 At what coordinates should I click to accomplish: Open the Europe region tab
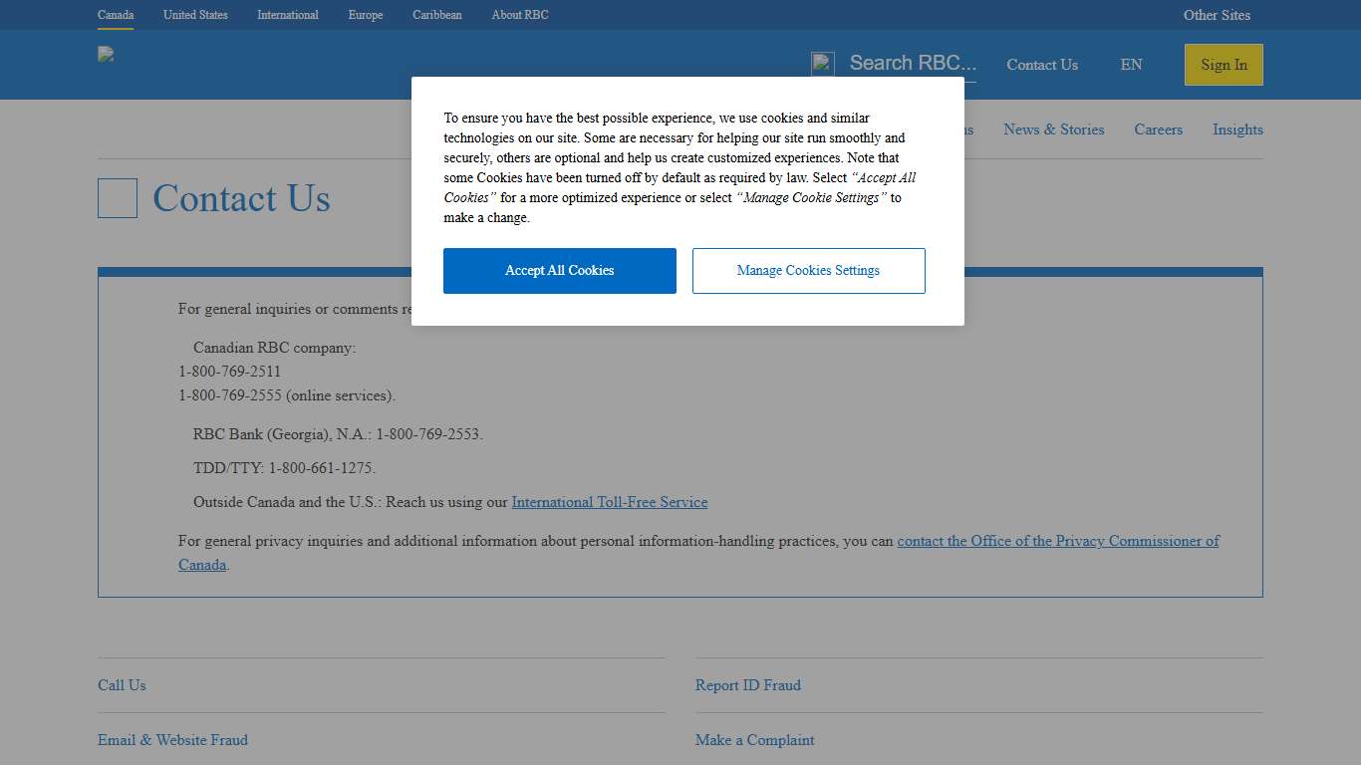pyautogui.click(x=366, y=15)
